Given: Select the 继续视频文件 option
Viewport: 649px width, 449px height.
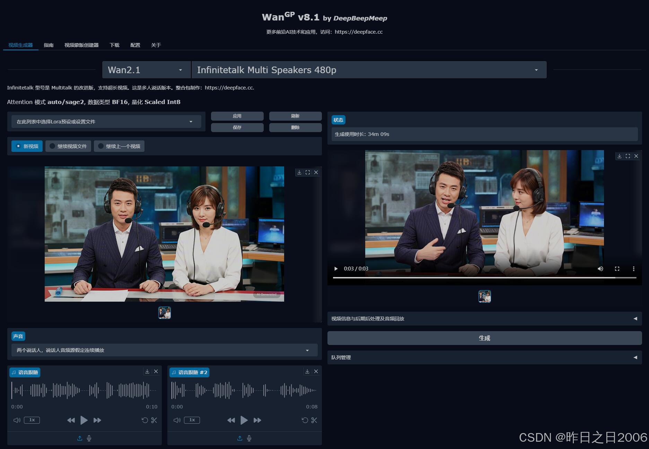Looking at the screenshot, I should click(68, 146).
